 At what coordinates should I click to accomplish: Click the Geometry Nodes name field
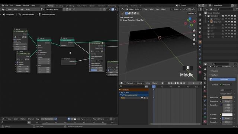tap(54, 9)
